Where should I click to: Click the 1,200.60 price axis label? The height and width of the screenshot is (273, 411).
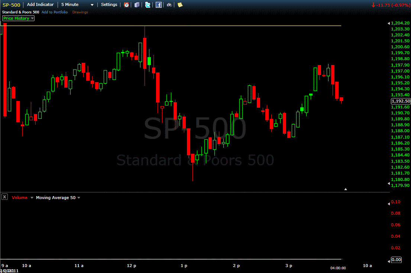click(400, 47)
